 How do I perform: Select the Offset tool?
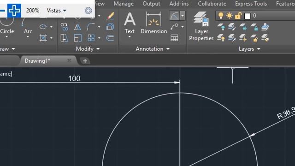[x=110, y=38]
